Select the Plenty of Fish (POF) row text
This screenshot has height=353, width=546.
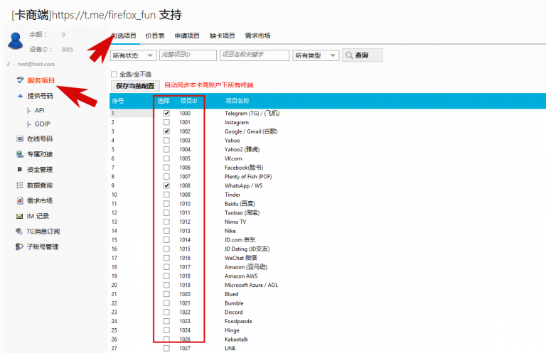pyautogui.click(x=248, y=177)
